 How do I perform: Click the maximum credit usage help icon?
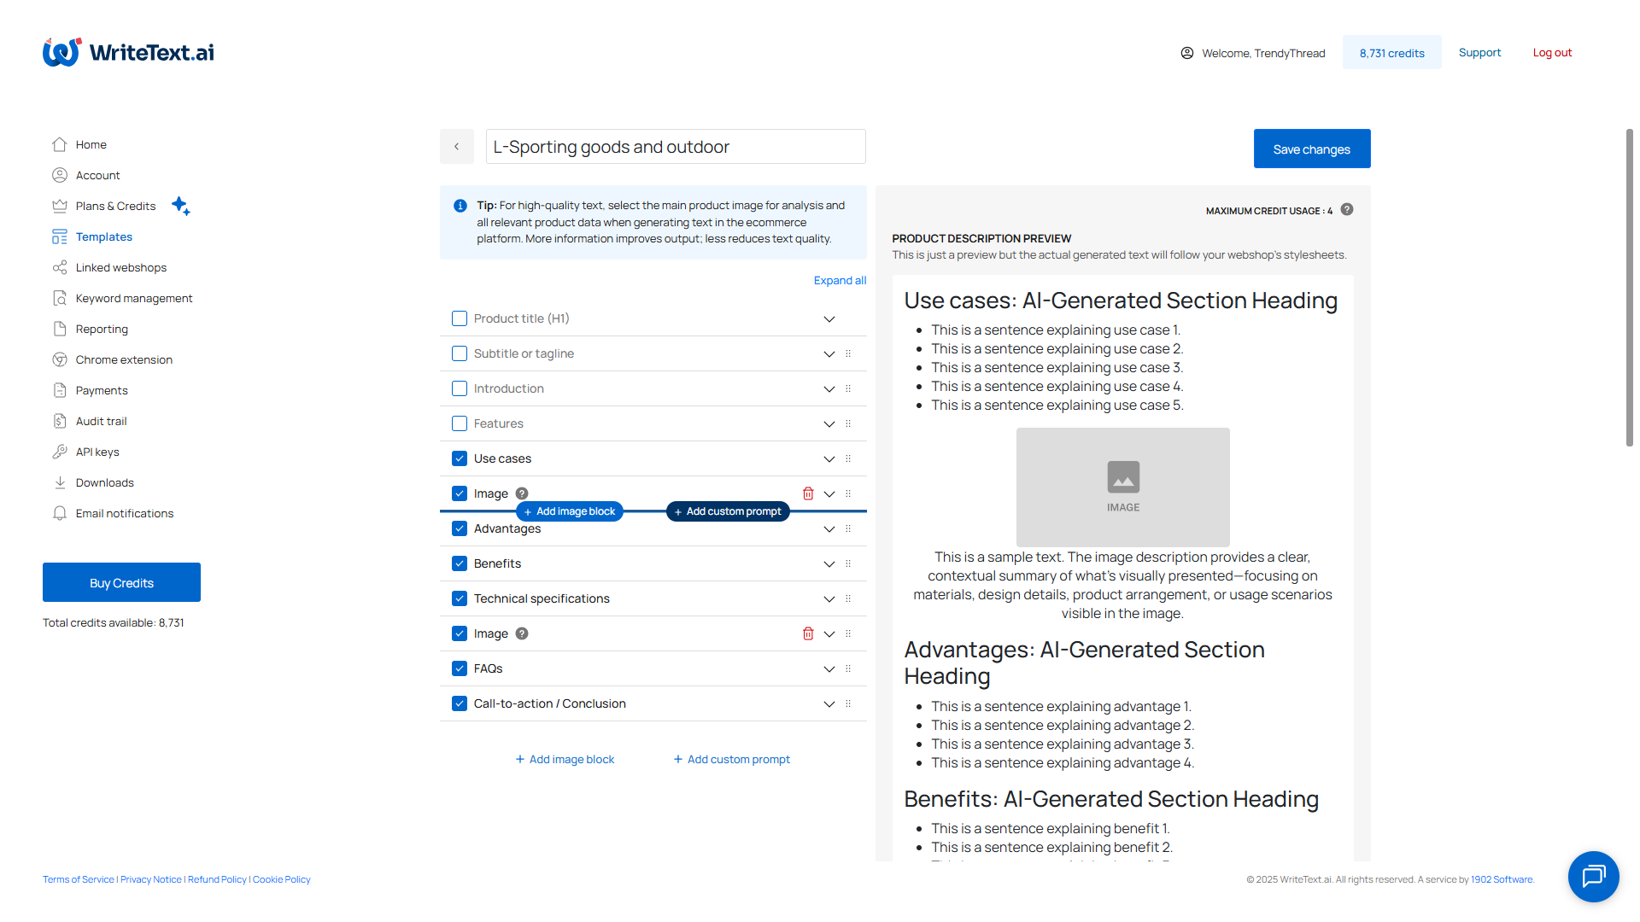1347,209
